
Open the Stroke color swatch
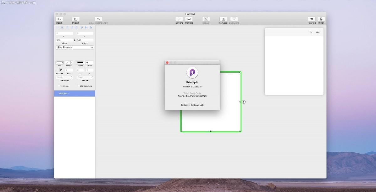(x=80, y=62)
